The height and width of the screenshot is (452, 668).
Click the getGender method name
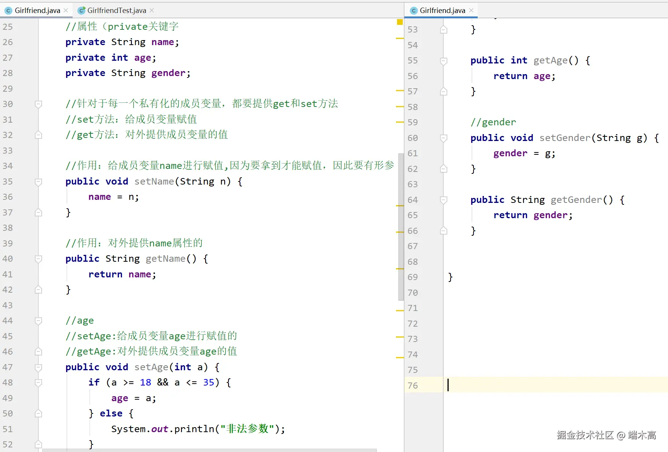click(x=576, y=200)
